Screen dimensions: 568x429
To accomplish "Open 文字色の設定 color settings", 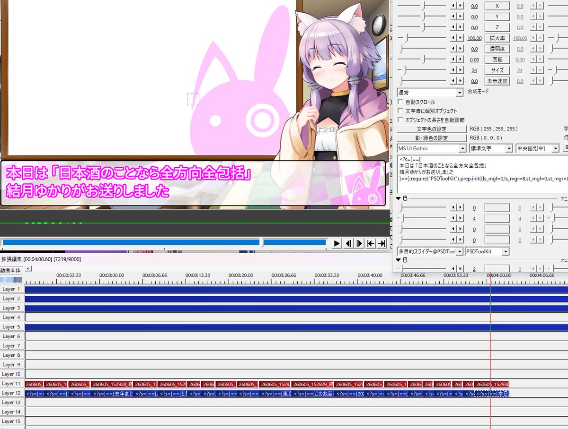I will pos(431,129).
